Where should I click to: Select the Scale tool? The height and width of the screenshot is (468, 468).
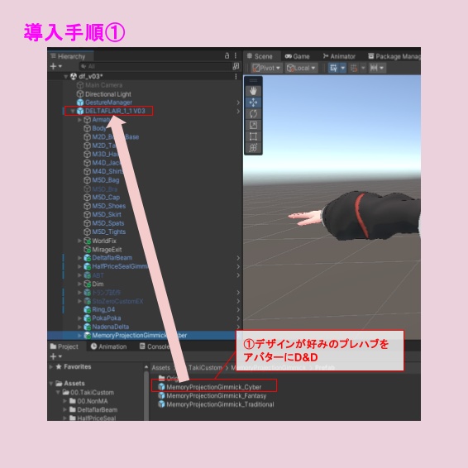pyautogui.click(x=253, y=125)
